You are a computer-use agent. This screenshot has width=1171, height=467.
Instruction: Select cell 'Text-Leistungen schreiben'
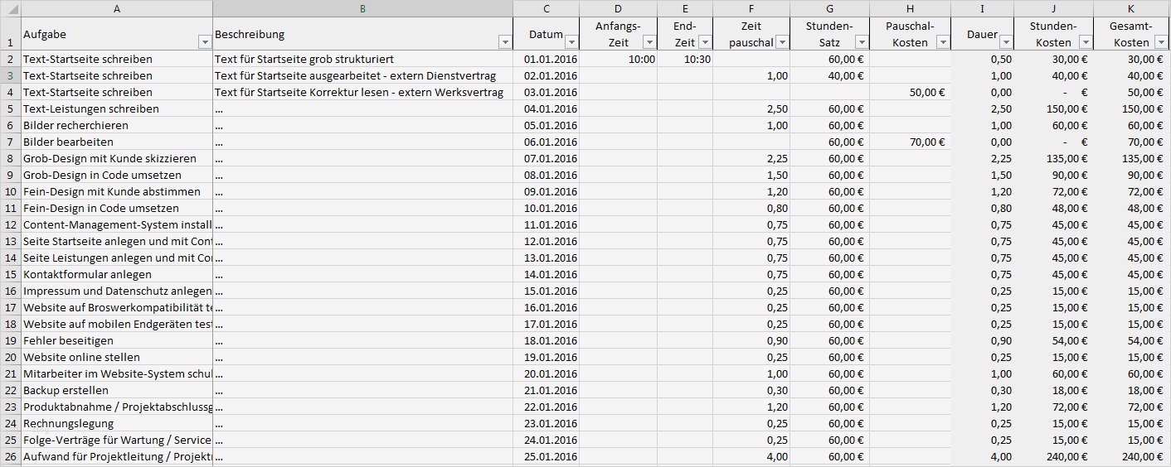[117, 108]
